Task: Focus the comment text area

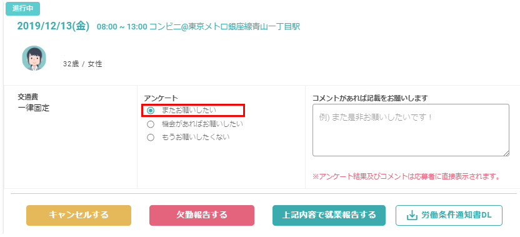Action: [x=411, y=130]
